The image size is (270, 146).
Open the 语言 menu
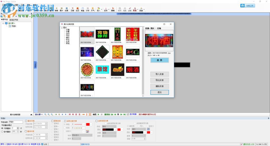(x=29, y=5)
